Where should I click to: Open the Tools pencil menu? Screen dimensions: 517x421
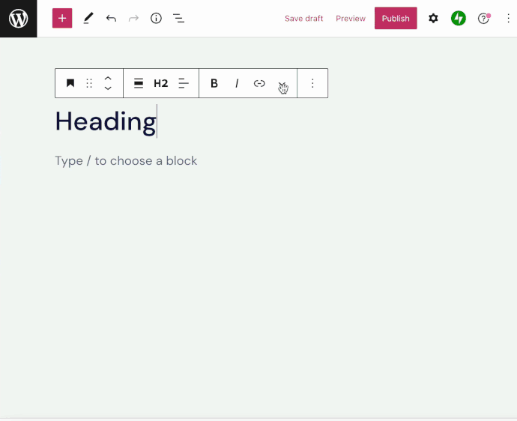pyautogui.click(x=88, y=19)
